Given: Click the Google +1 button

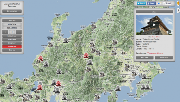Looking at the screenshot, I should pos(159,3).
